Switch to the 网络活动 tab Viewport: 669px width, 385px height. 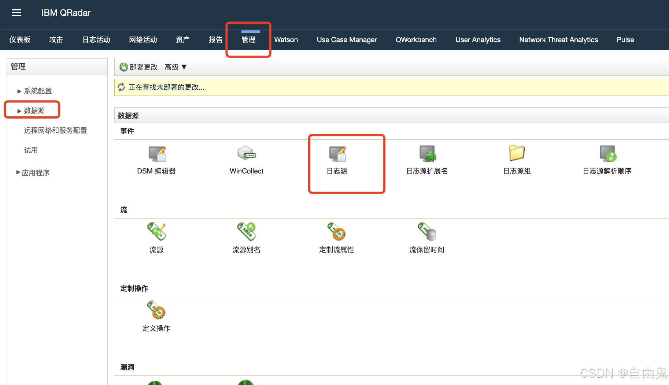(143, 40)
